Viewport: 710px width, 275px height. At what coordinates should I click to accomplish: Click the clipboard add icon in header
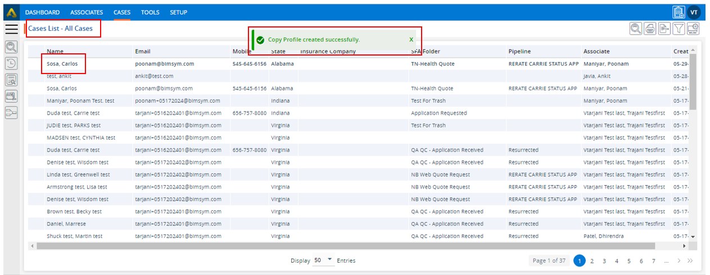click(679, 12)
